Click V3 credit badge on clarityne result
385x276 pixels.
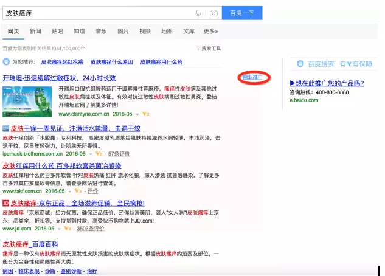pos(145,114)
